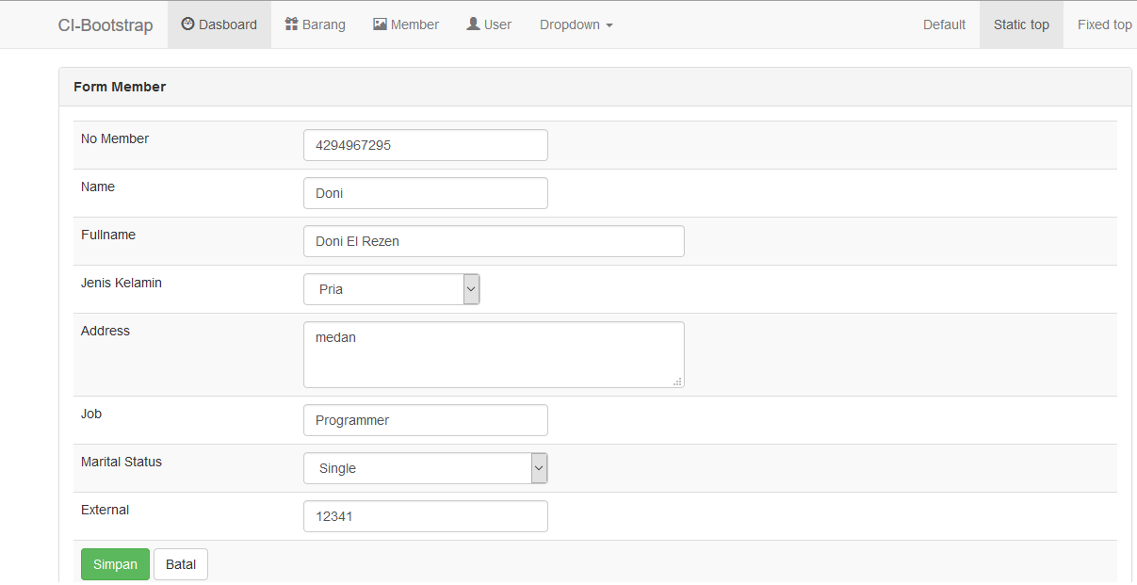Click into the Name text field
The image size is (1137, 585).
425,193
